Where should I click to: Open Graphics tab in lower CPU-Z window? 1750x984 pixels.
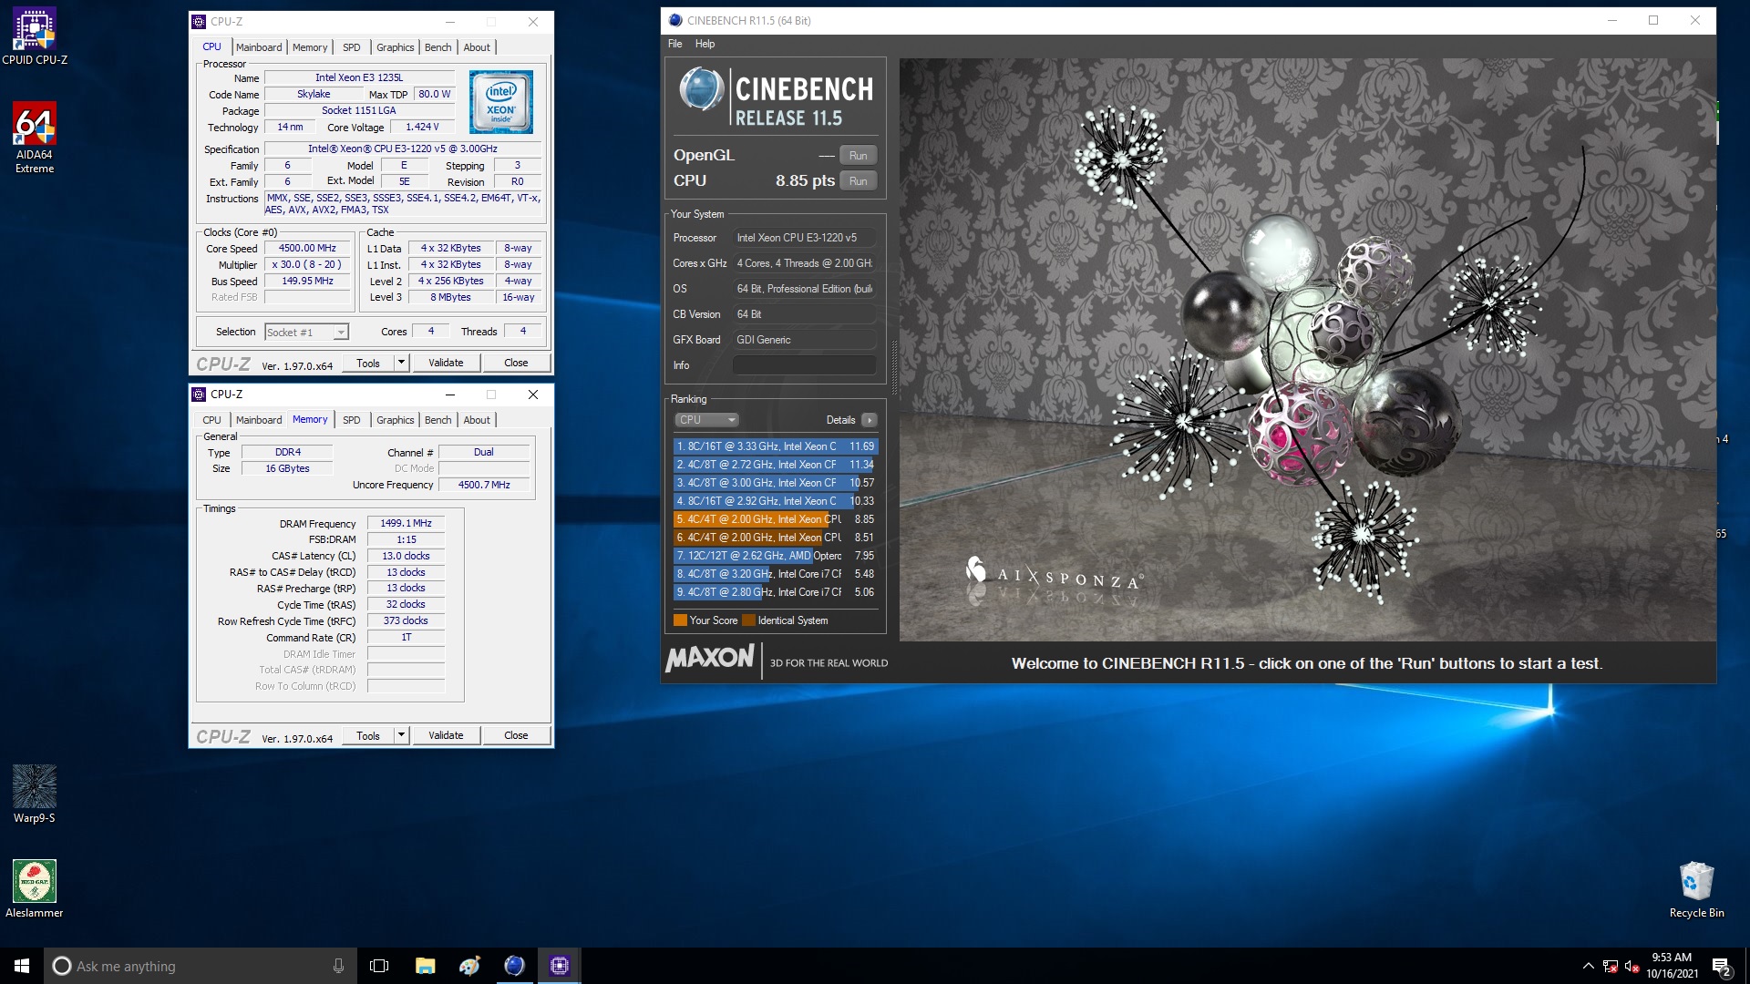(395, 420)
